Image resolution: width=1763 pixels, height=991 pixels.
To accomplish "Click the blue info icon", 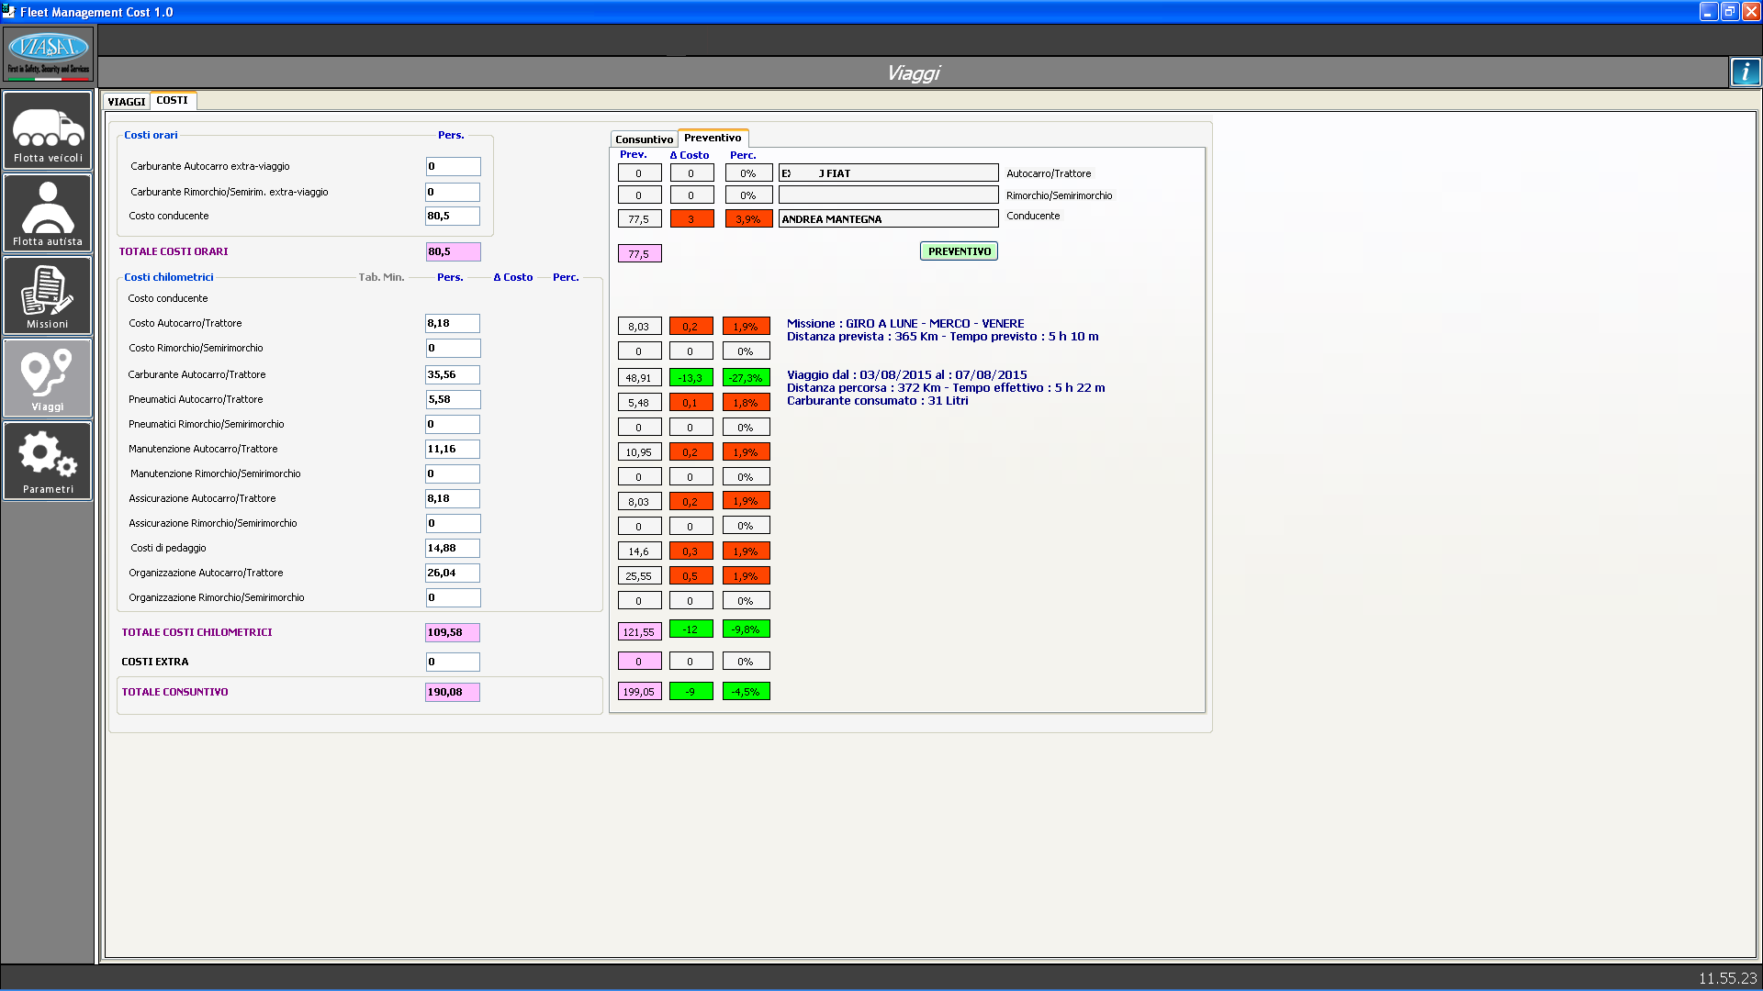I will 1745,72.
